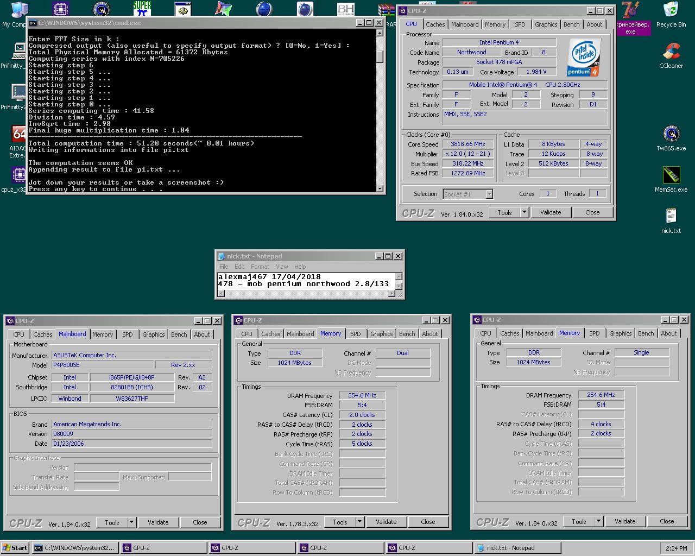Click the nick.txt Notepad title bar icon

pyautogui.click(x=222, y=256)
